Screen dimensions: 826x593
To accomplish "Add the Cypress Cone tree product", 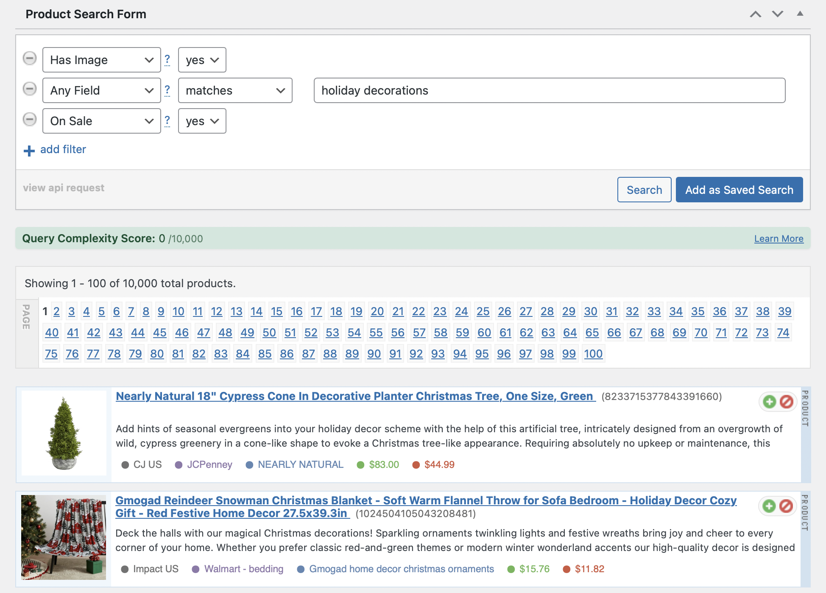I will pyautogui.click(x=769, y=401).
